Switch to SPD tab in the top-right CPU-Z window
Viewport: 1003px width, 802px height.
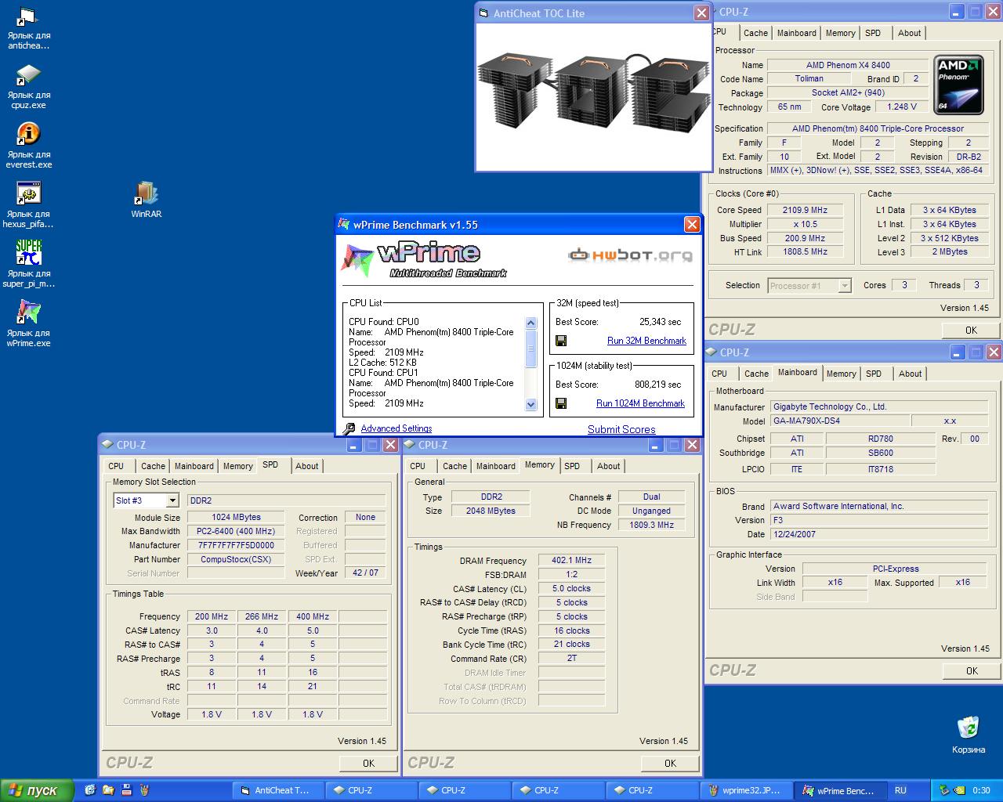click(x=873, y=33)
